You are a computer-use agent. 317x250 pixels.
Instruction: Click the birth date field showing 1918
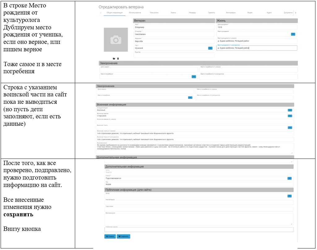[x=257, y=27]
